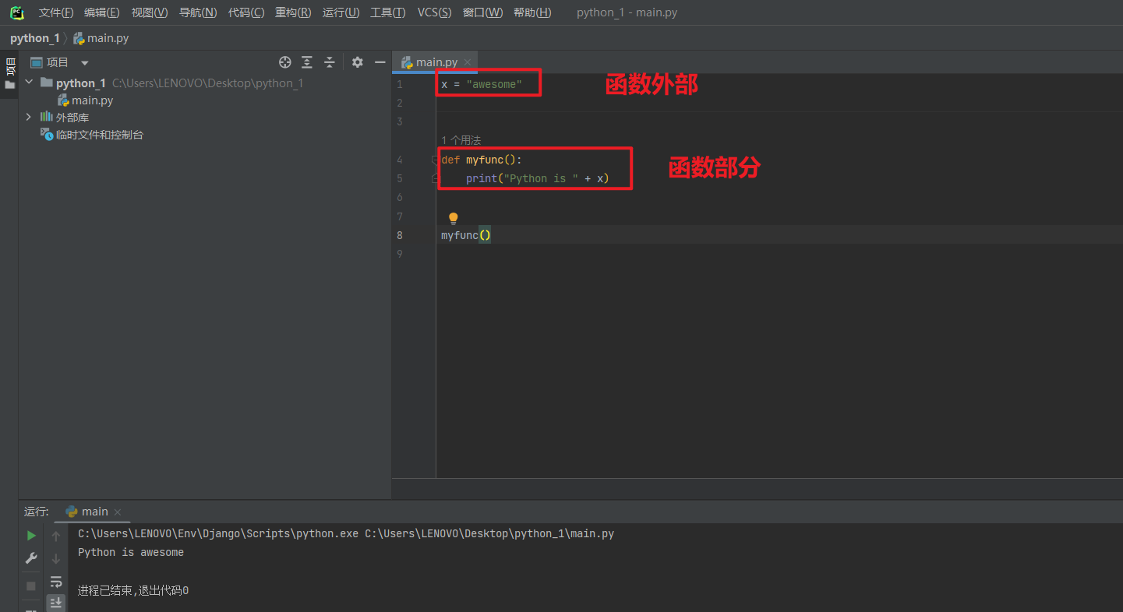1123x612 pixels.
Task: Open the 运行(U) menu
Action: coord(341,12)
